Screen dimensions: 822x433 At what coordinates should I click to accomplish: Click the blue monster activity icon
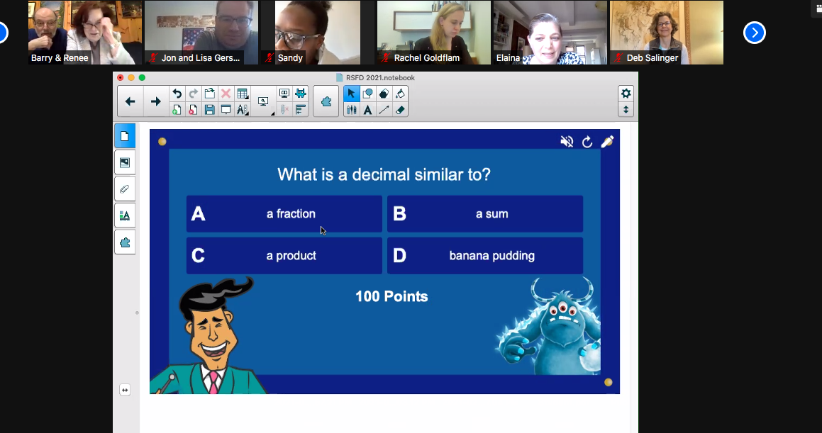point(301,94)
